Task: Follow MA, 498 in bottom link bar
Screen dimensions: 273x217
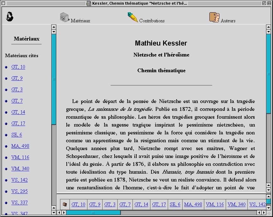Action: tap(193, 204)
